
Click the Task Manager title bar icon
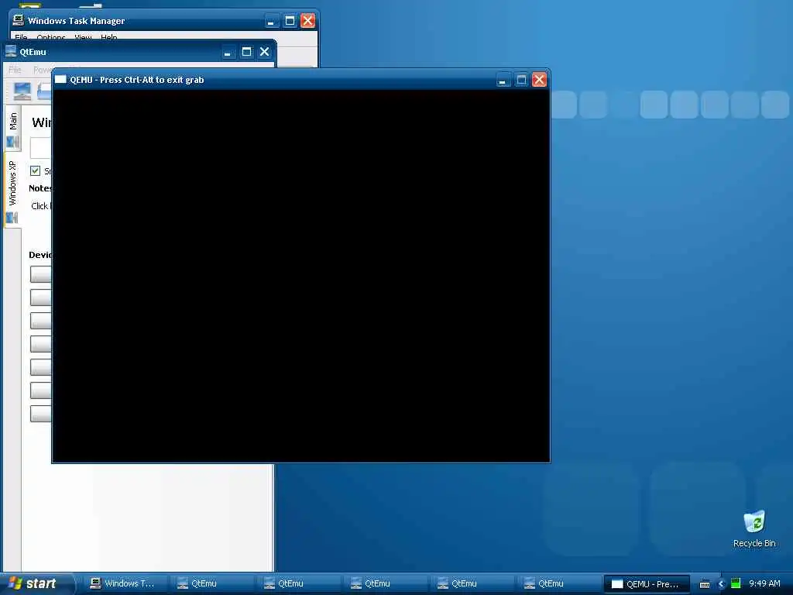(19, 20)
